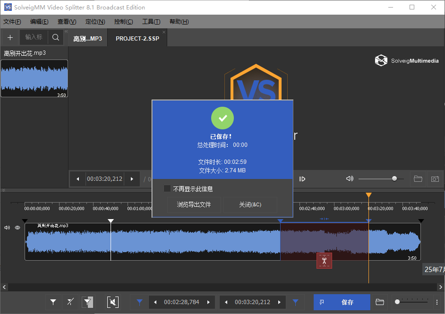Viewport: 445px width, 314px height.
Task: Click the plus icon to add a new file
Action: (10, 37)
